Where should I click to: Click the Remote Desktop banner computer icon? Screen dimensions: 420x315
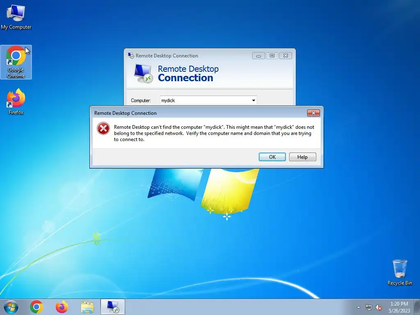(143, 74)
